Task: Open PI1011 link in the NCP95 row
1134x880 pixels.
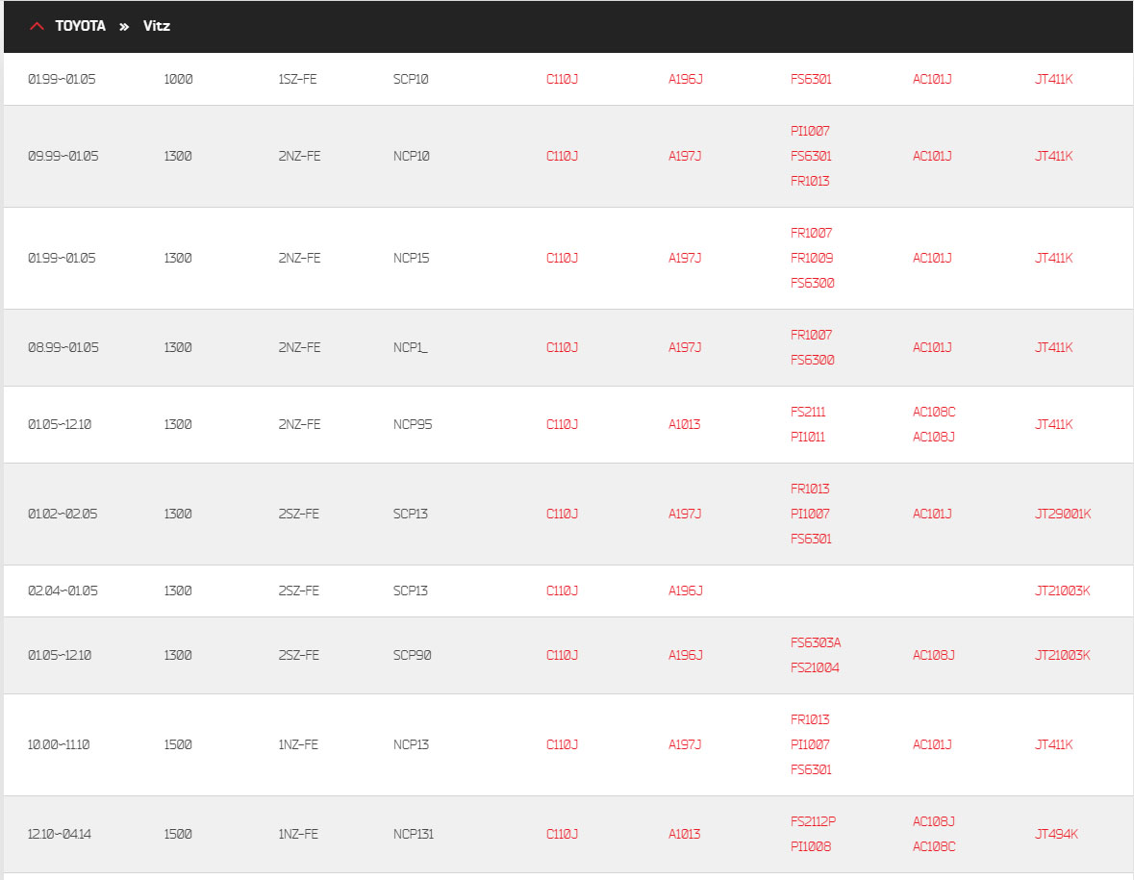Action: point(807,437)
